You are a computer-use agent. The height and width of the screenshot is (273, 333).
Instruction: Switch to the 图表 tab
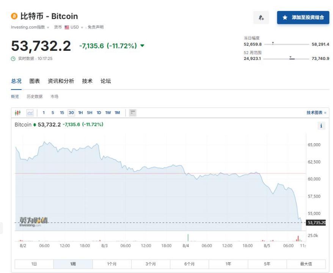[35, 81]
